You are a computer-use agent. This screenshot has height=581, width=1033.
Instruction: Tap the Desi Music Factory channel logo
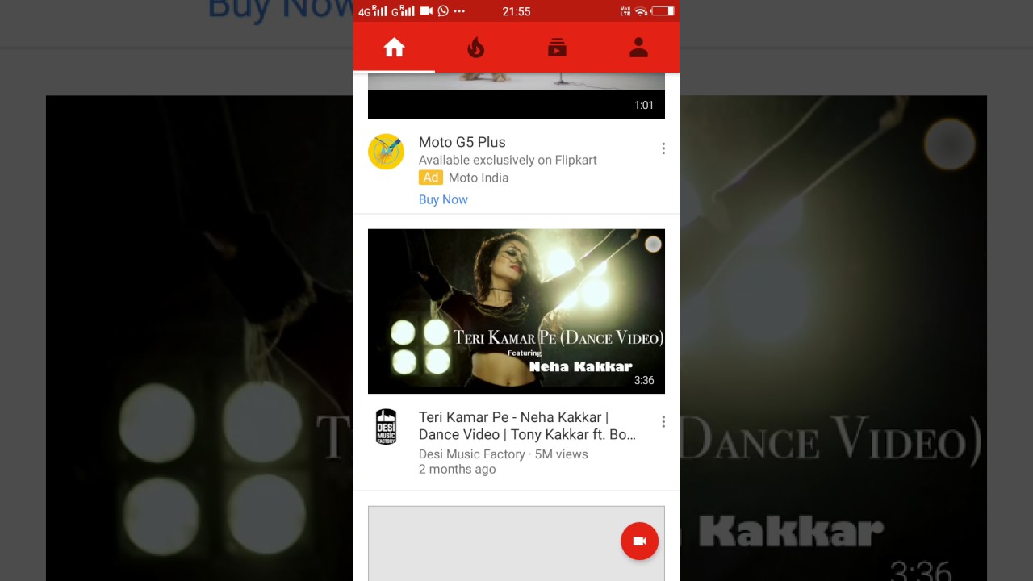click(386, 427)
